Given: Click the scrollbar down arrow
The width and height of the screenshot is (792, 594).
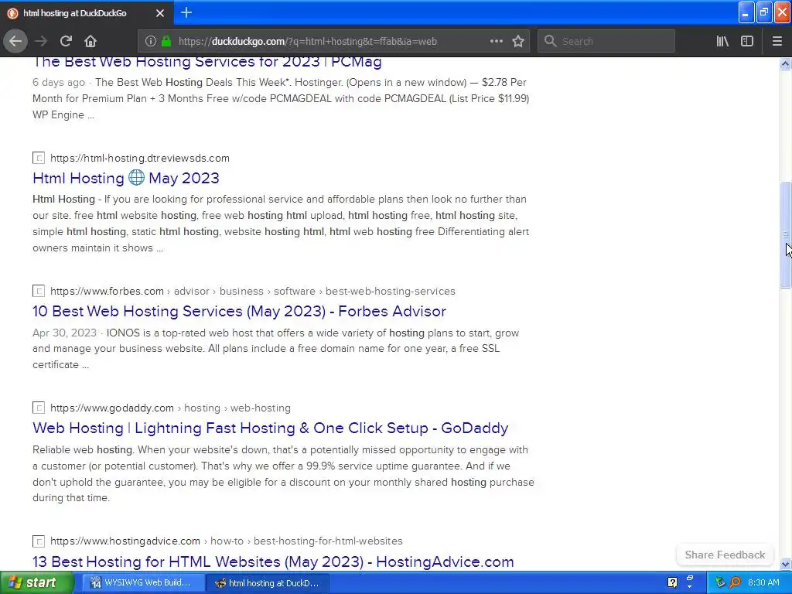Looking at the screenshot, I should tap(785, 564).
